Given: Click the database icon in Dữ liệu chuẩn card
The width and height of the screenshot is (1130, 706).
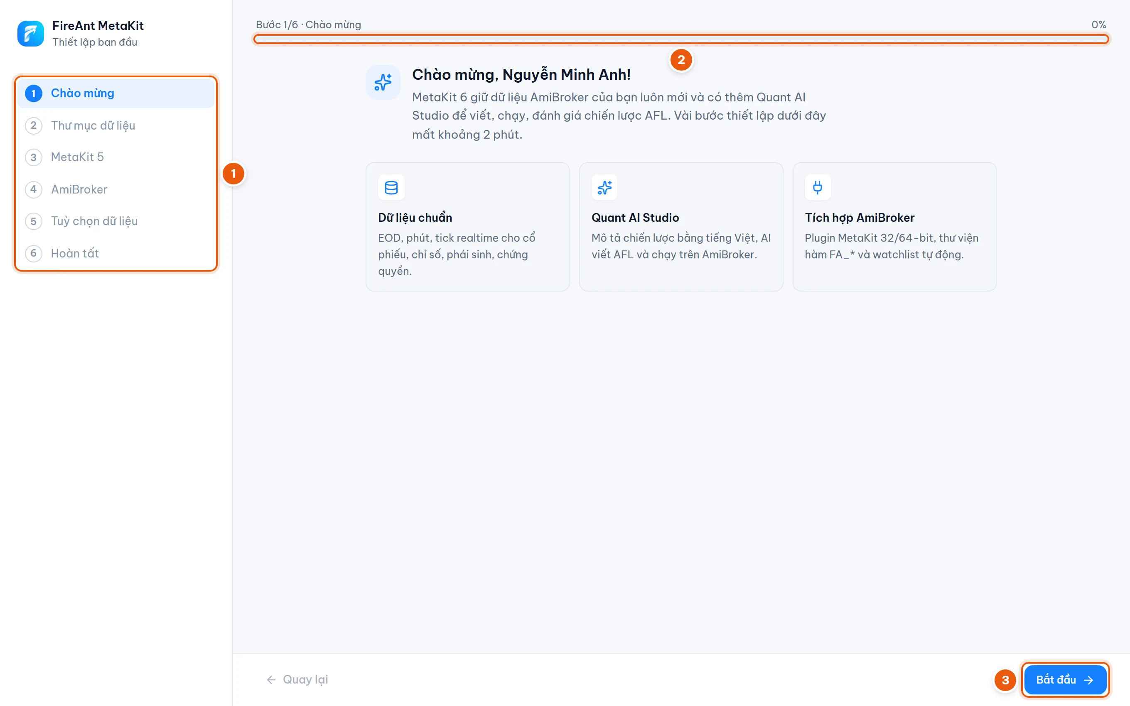Looking at the screenshot, I should tap(391, 187).
